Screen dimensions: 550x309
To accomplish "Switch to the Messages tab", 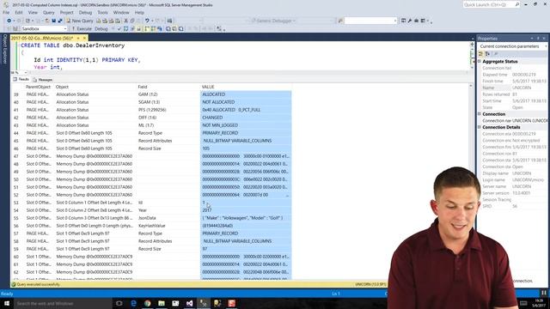I will pyautogui.click(x=42, y=80).
